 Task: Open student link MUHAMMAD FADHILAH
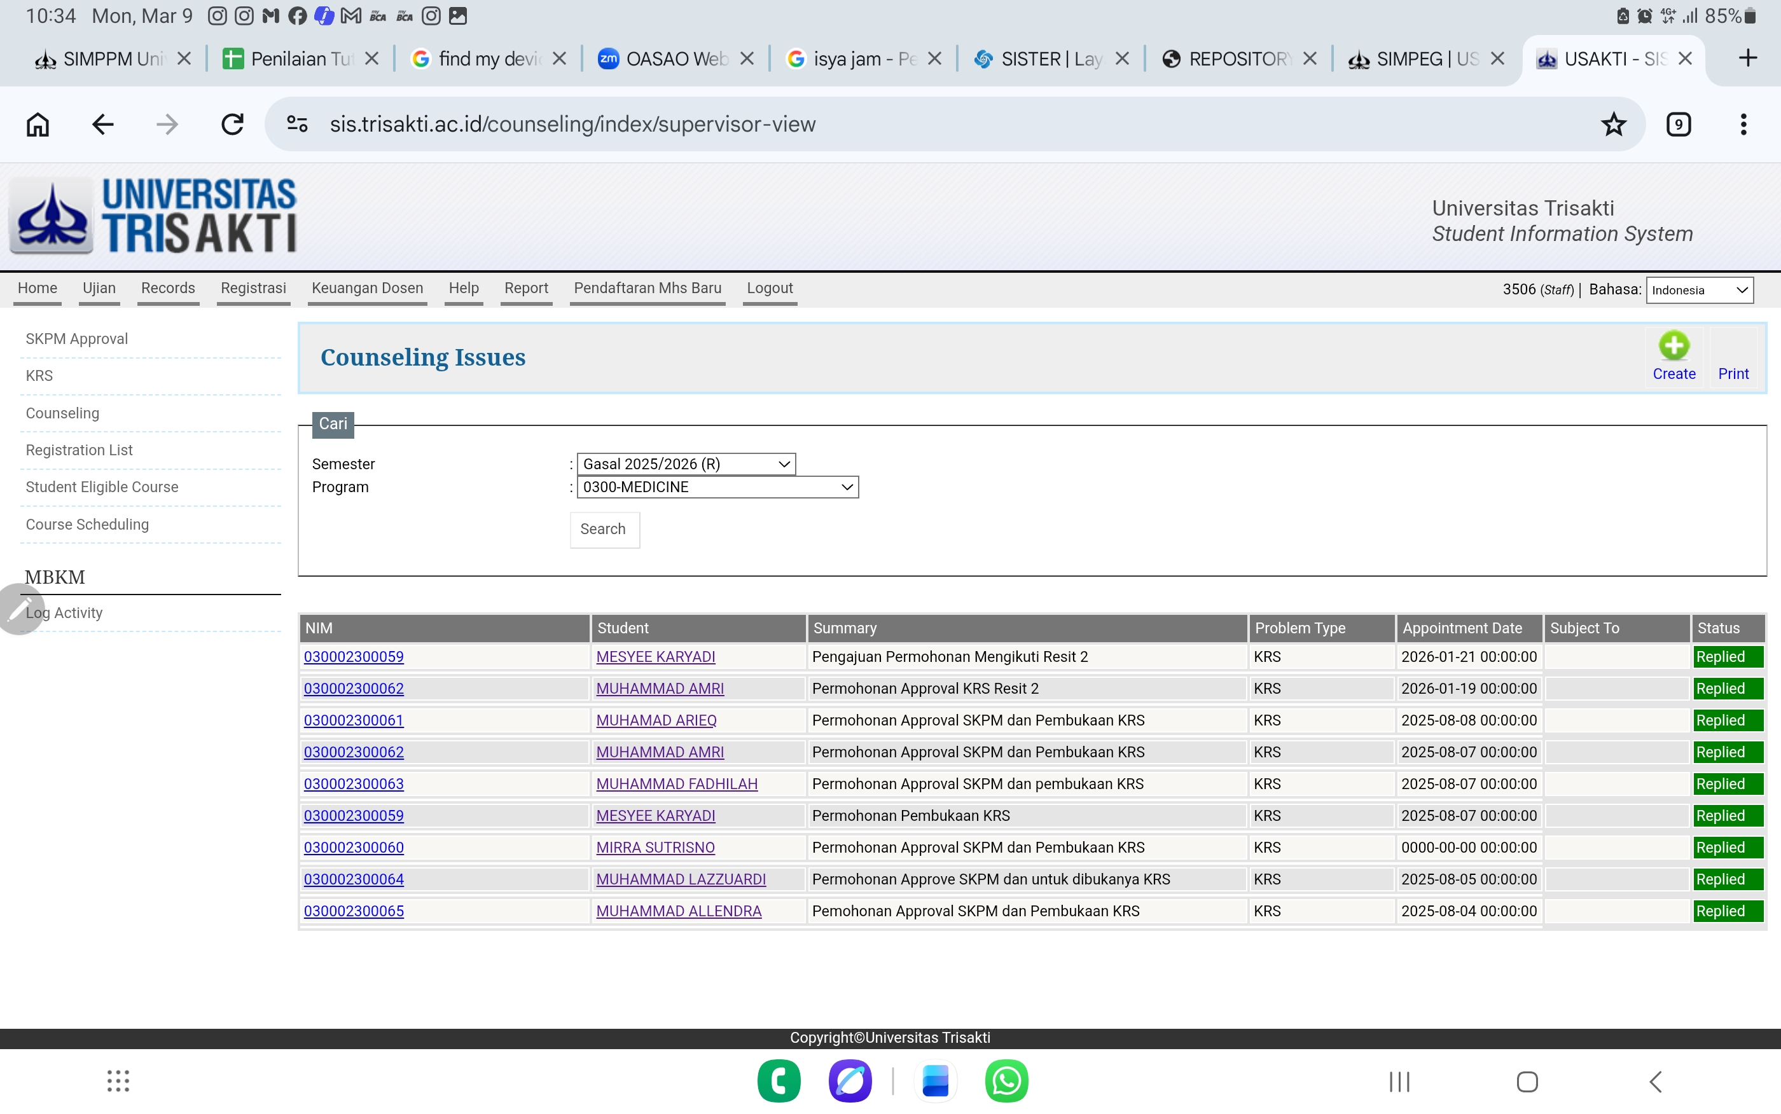tap(676, 784)
